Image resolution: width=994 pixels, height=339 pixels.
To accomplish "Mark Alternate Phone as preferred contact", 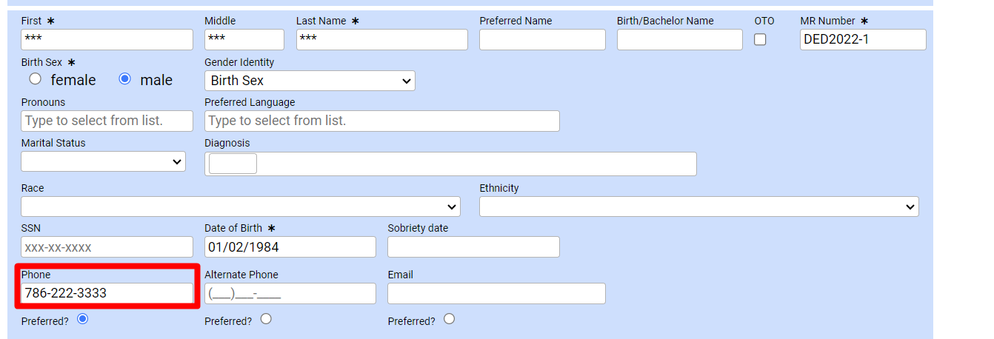I will pyautogui.click(x=266, y=319).
